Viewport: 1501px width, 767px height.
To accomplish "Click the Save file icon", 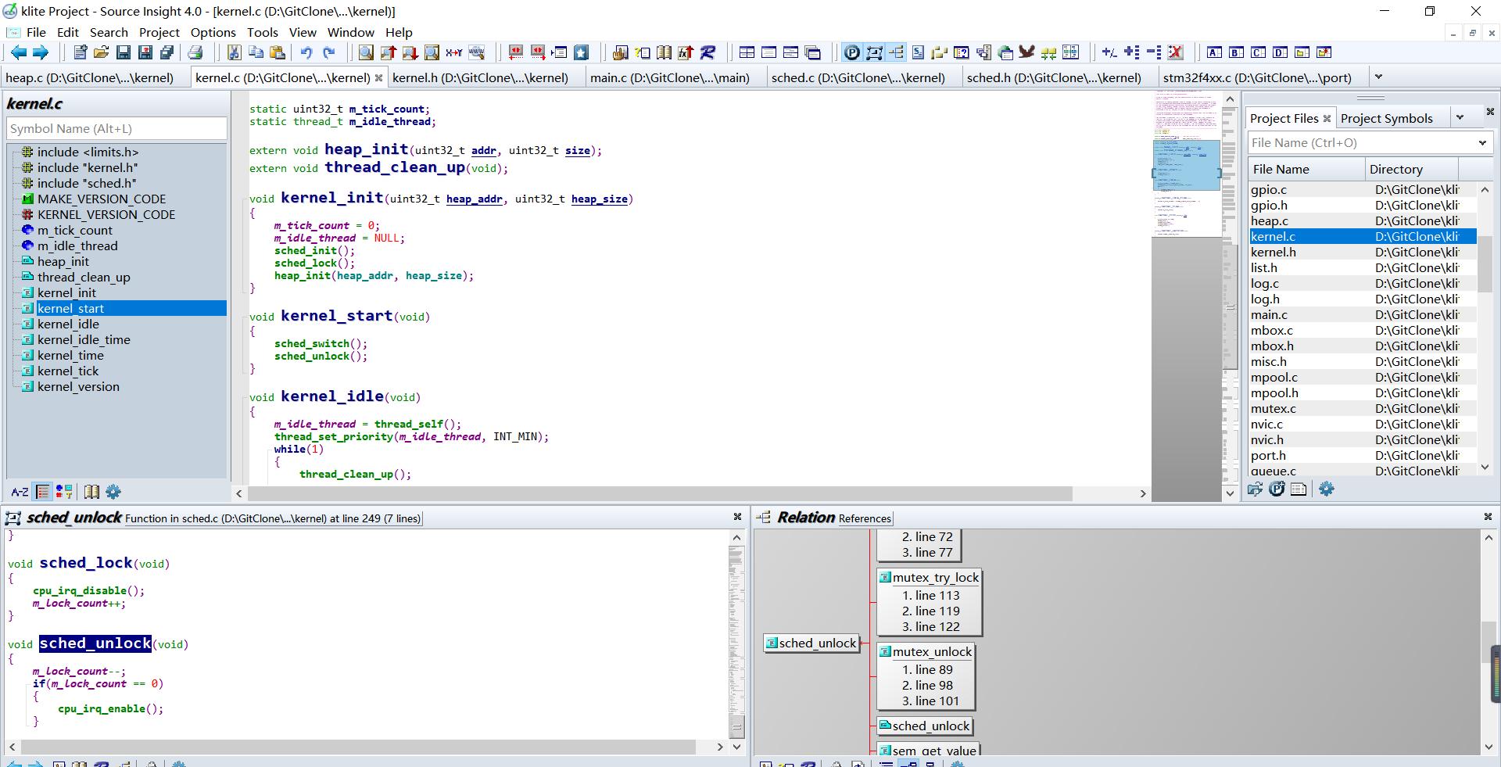I will [124, 52].
